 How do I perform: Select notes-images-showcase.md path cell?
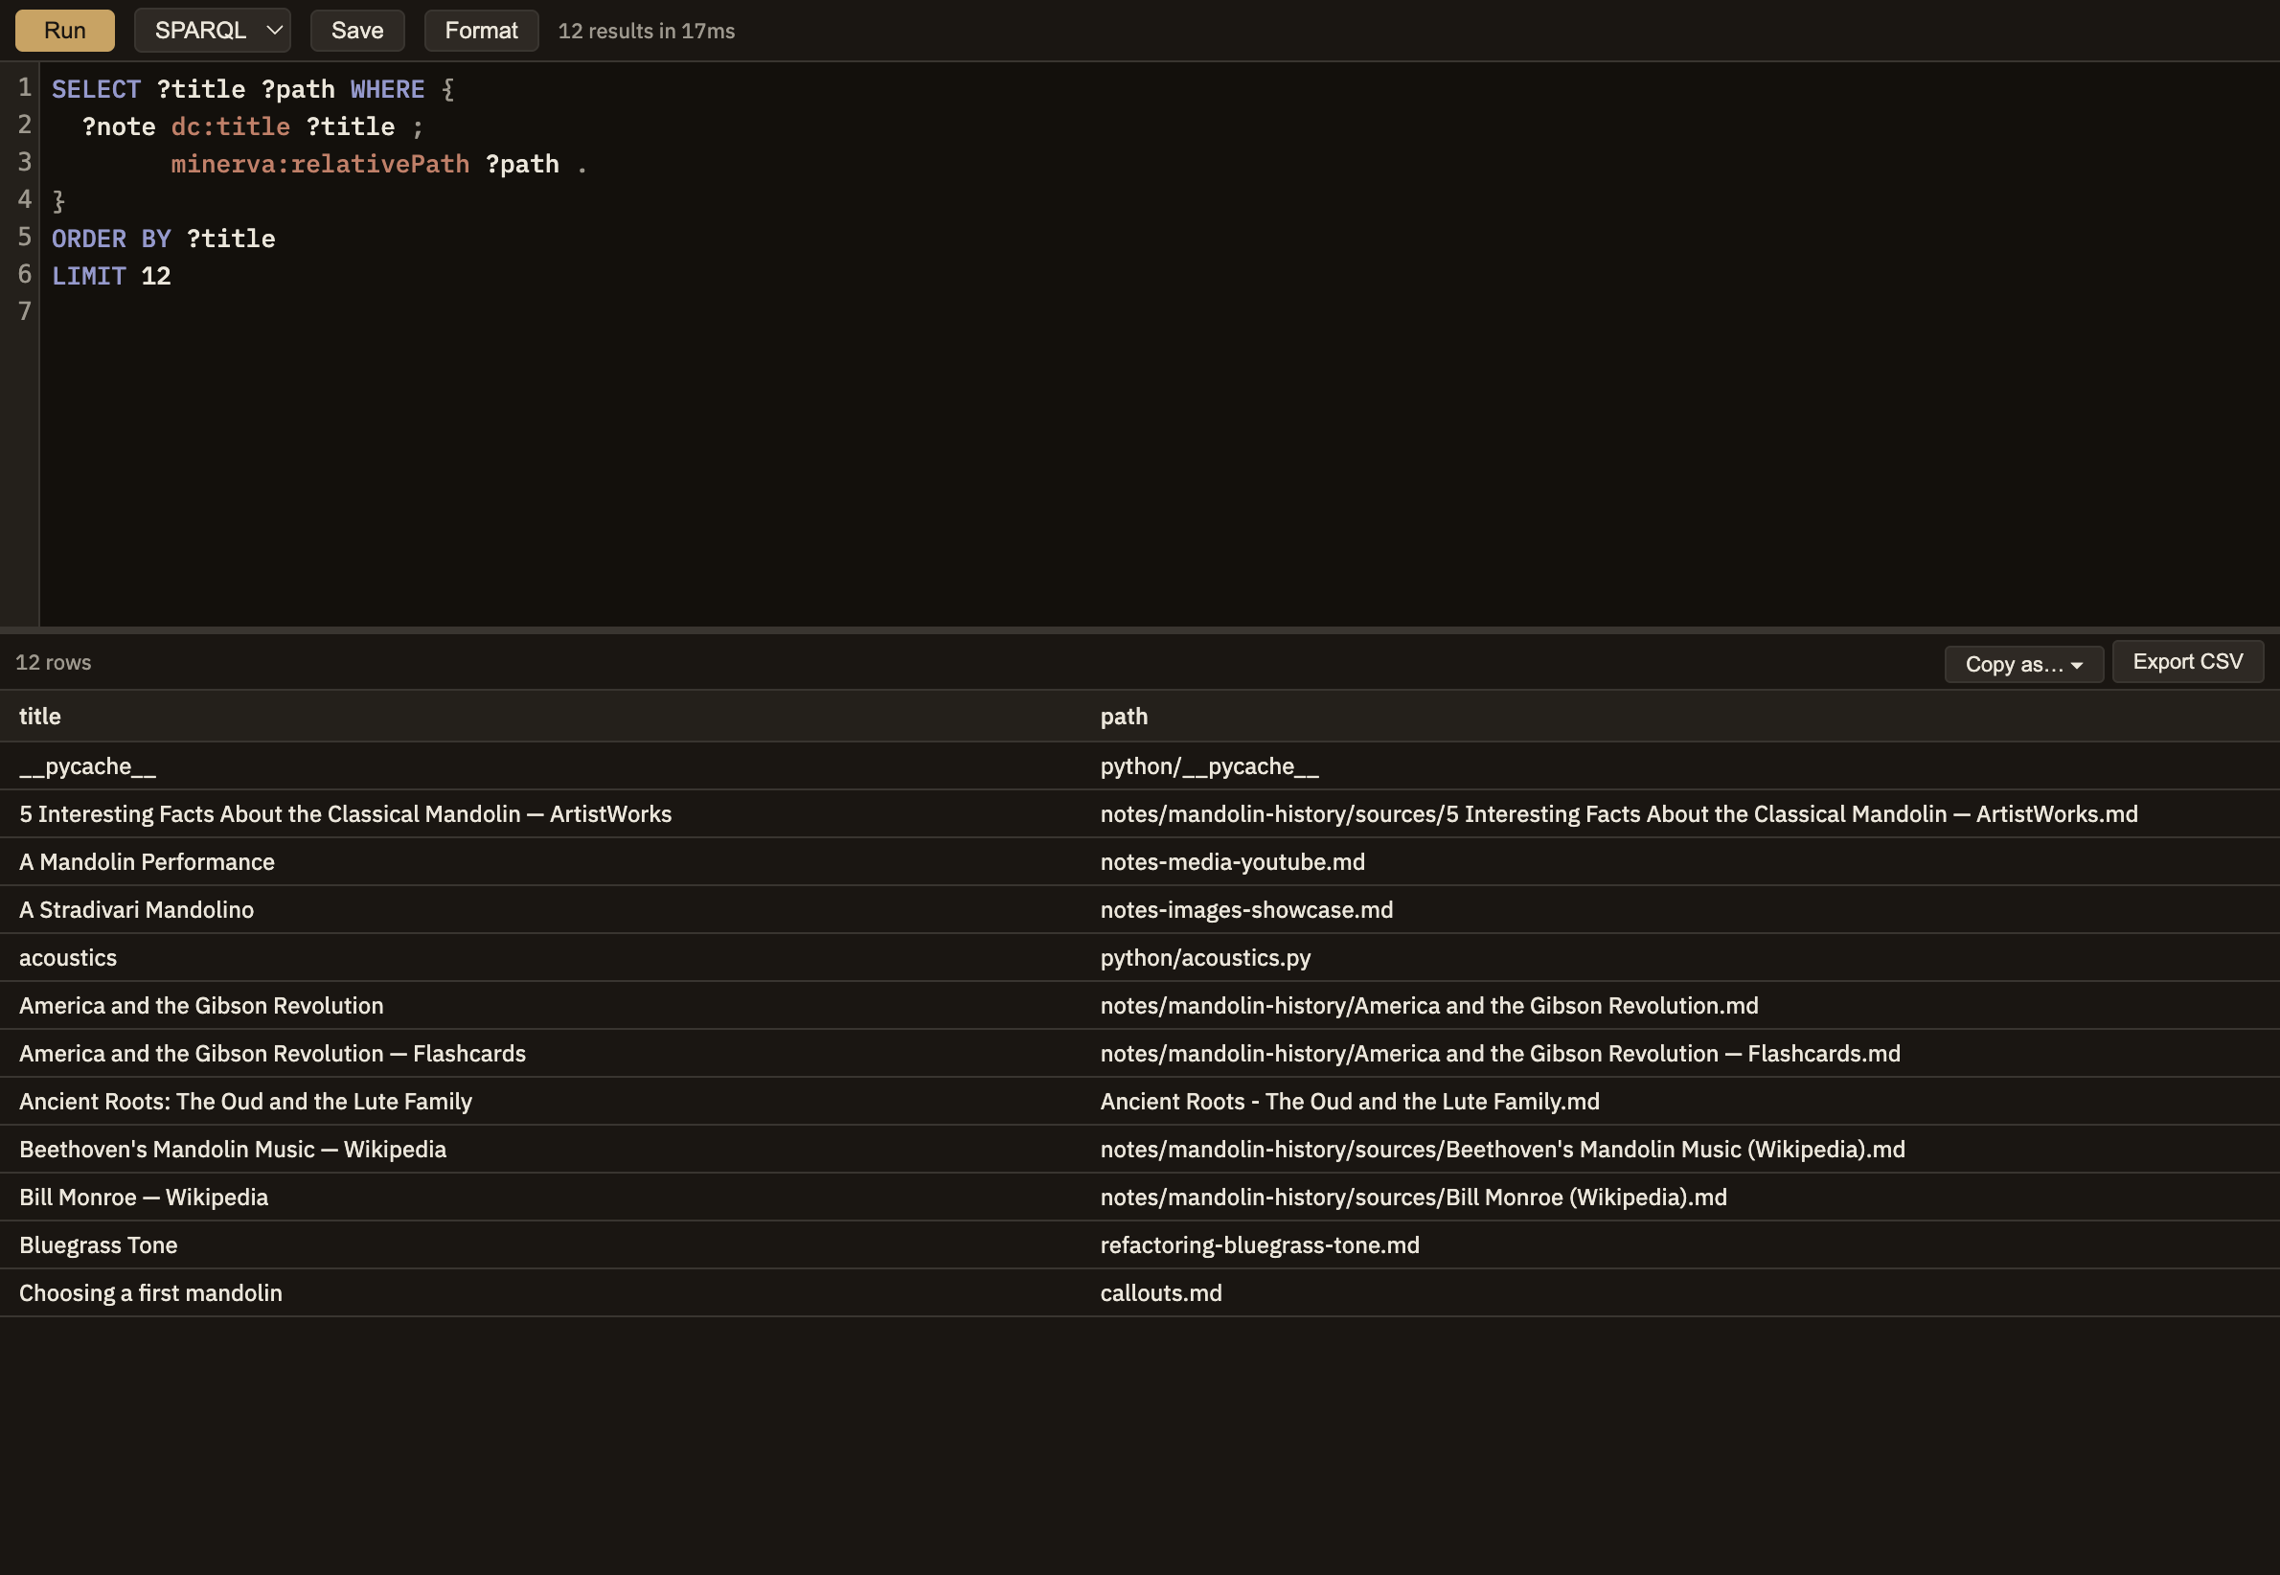pyautogui.click(x=1680, y=910)
